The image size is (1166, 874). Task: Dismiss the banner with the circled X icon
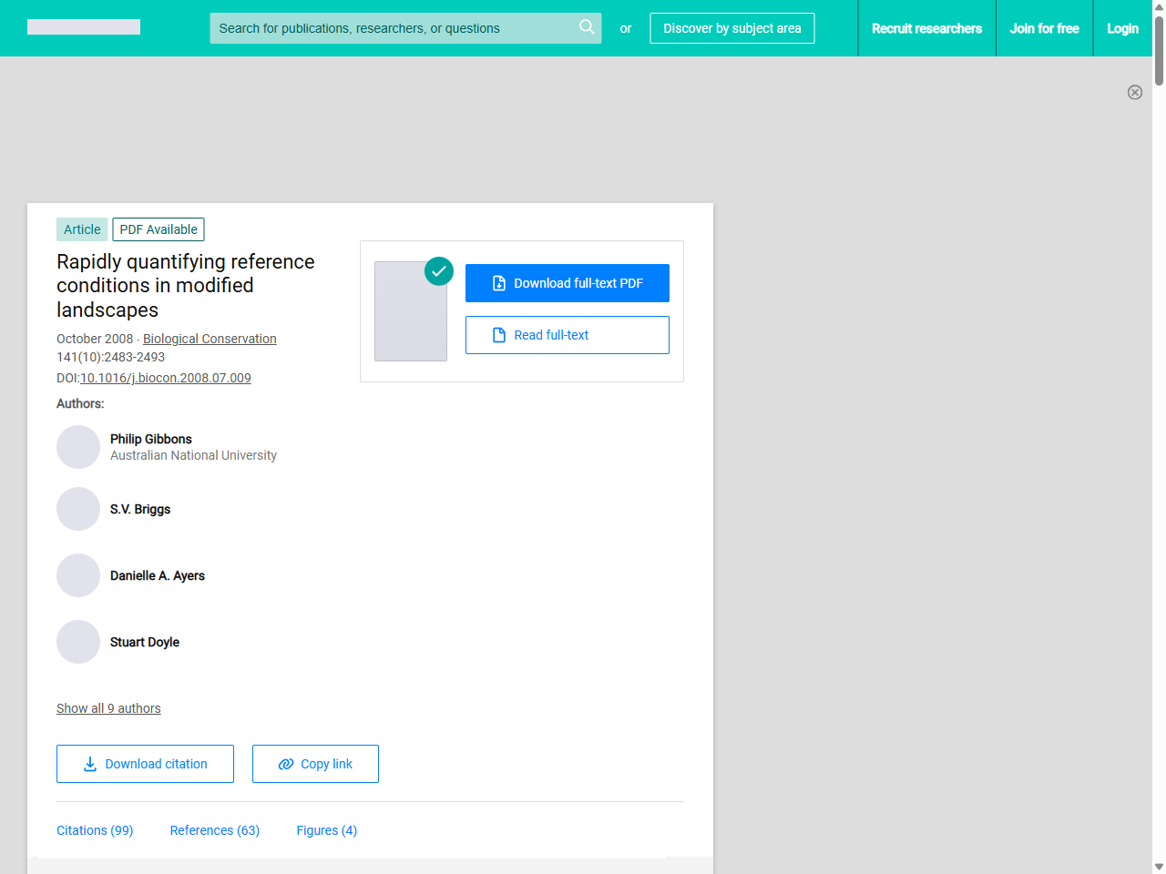pyautogui.click(x=1135, y=92)
